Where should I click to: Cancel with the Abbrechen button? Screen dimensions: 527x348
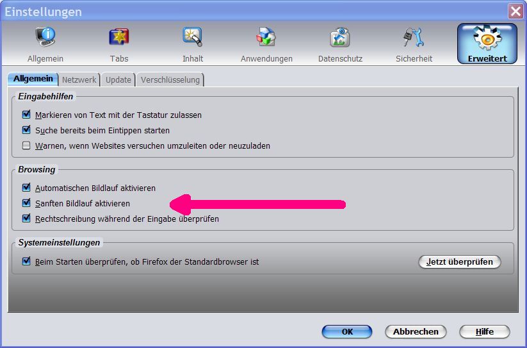416,331
